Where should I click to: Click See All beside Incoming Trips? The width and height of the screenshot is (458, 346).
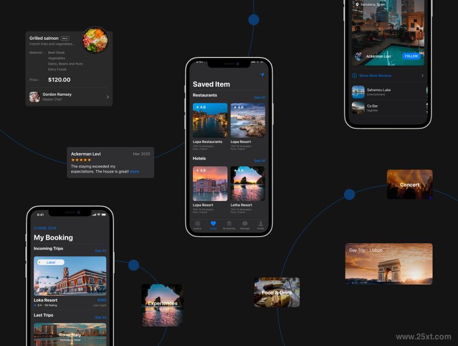[x=100, y=251]
